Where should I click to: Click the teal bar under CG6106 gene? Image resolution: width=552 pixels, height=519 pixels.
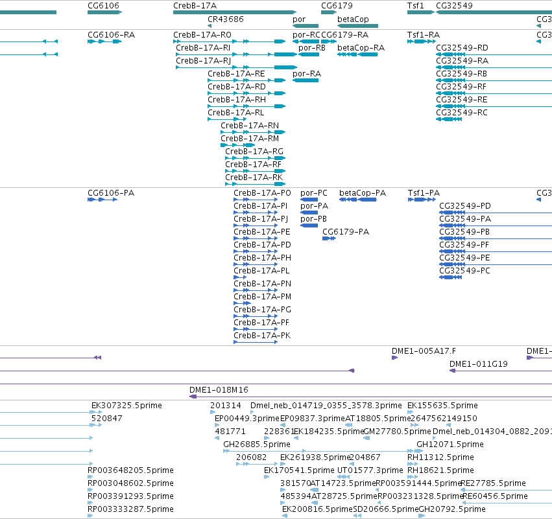pos(104,12)
